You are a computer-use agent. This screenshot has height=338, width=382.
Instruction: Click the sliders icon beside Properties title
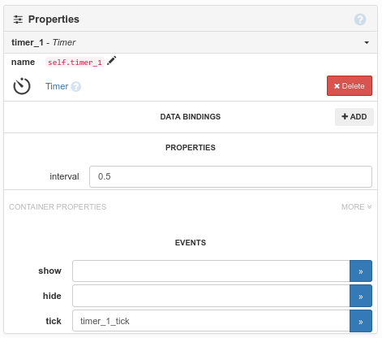[x=18, y=19]
